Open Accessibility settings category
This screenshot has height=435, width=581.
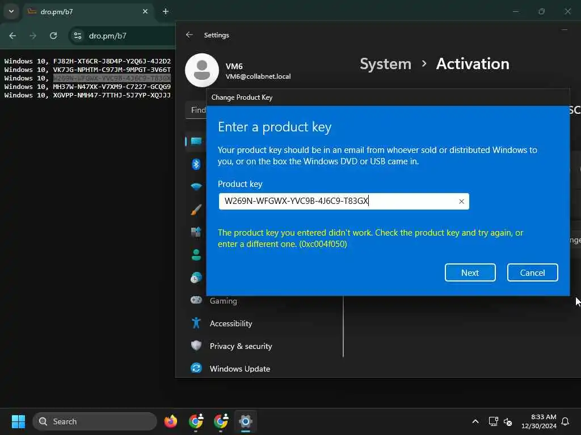(x=231, y=323)
